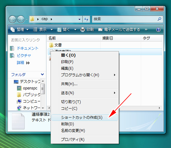The image size is (171, 148).
Task: Select the 文書 folder in file list
Action: [x=55, y=45]
